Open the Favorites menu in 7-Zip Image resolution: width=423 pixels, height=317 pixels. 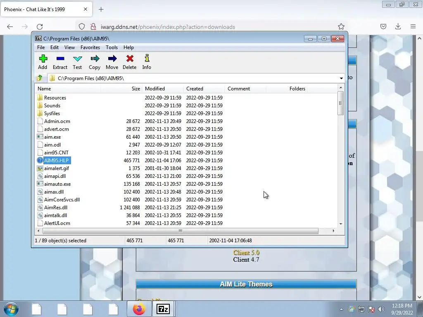click(x=90, y=47)
